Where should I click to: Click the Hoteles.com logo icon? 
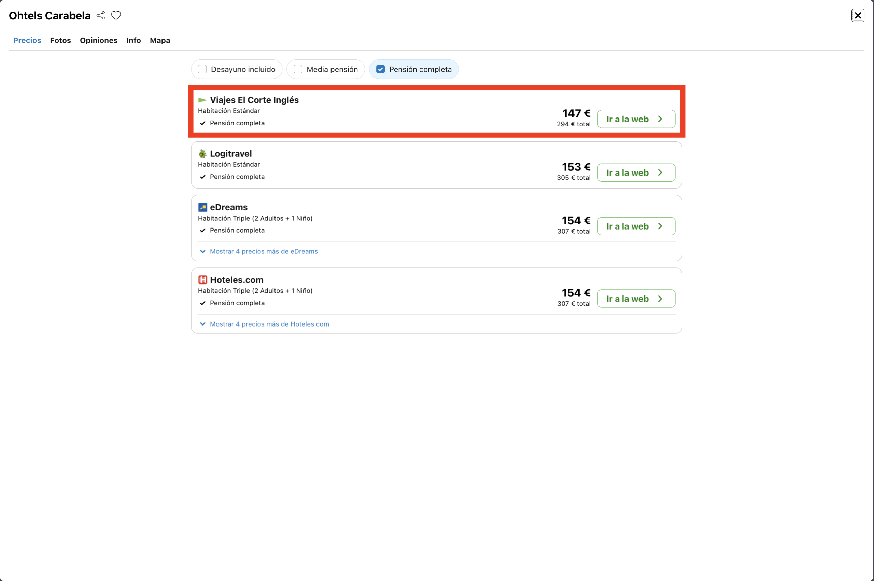click(x=202, y=280)
